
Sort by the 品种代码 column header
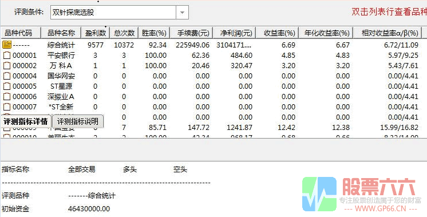(21, 33)
